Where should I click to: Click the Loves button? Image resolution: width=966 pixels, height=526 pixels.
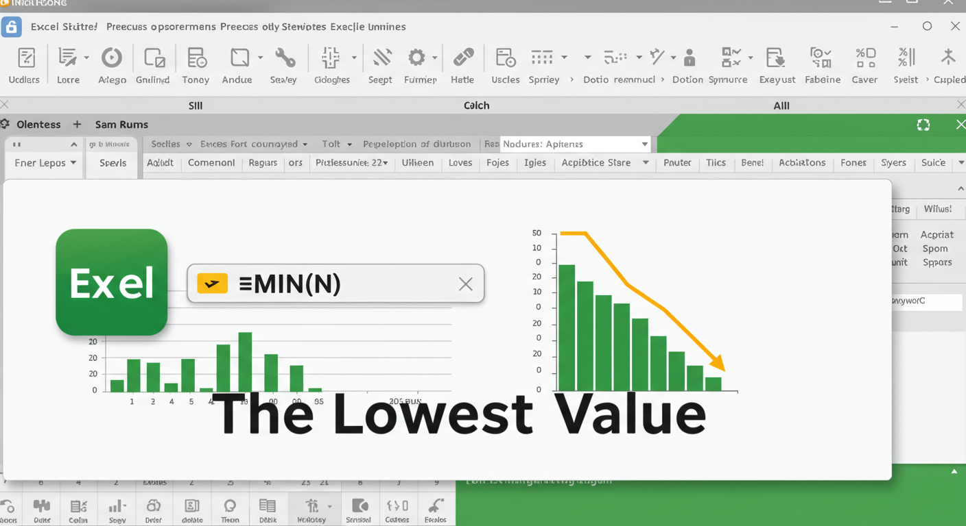[460, 163]
